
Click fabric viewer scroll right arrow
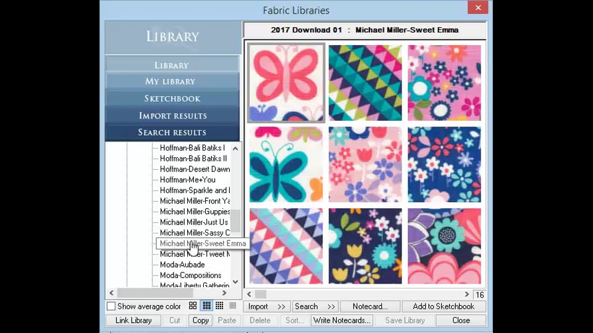[467, 294]
